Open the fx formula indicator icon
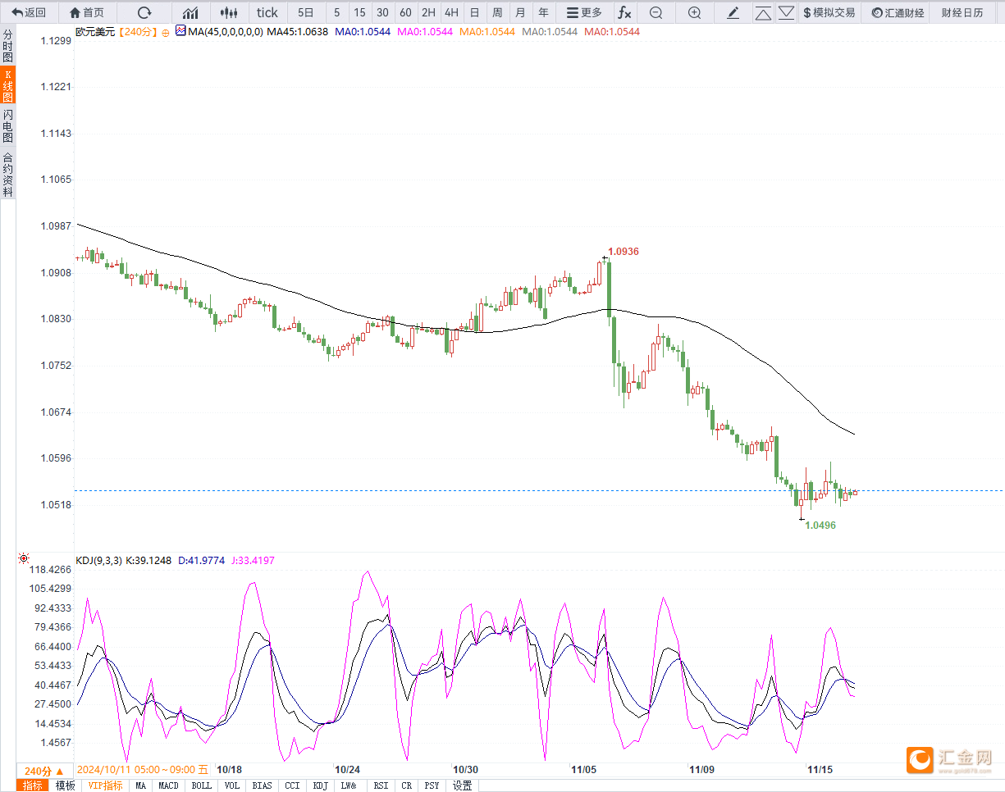The height and width of the screenshot is (792, 1005). (x=624, y=12)
